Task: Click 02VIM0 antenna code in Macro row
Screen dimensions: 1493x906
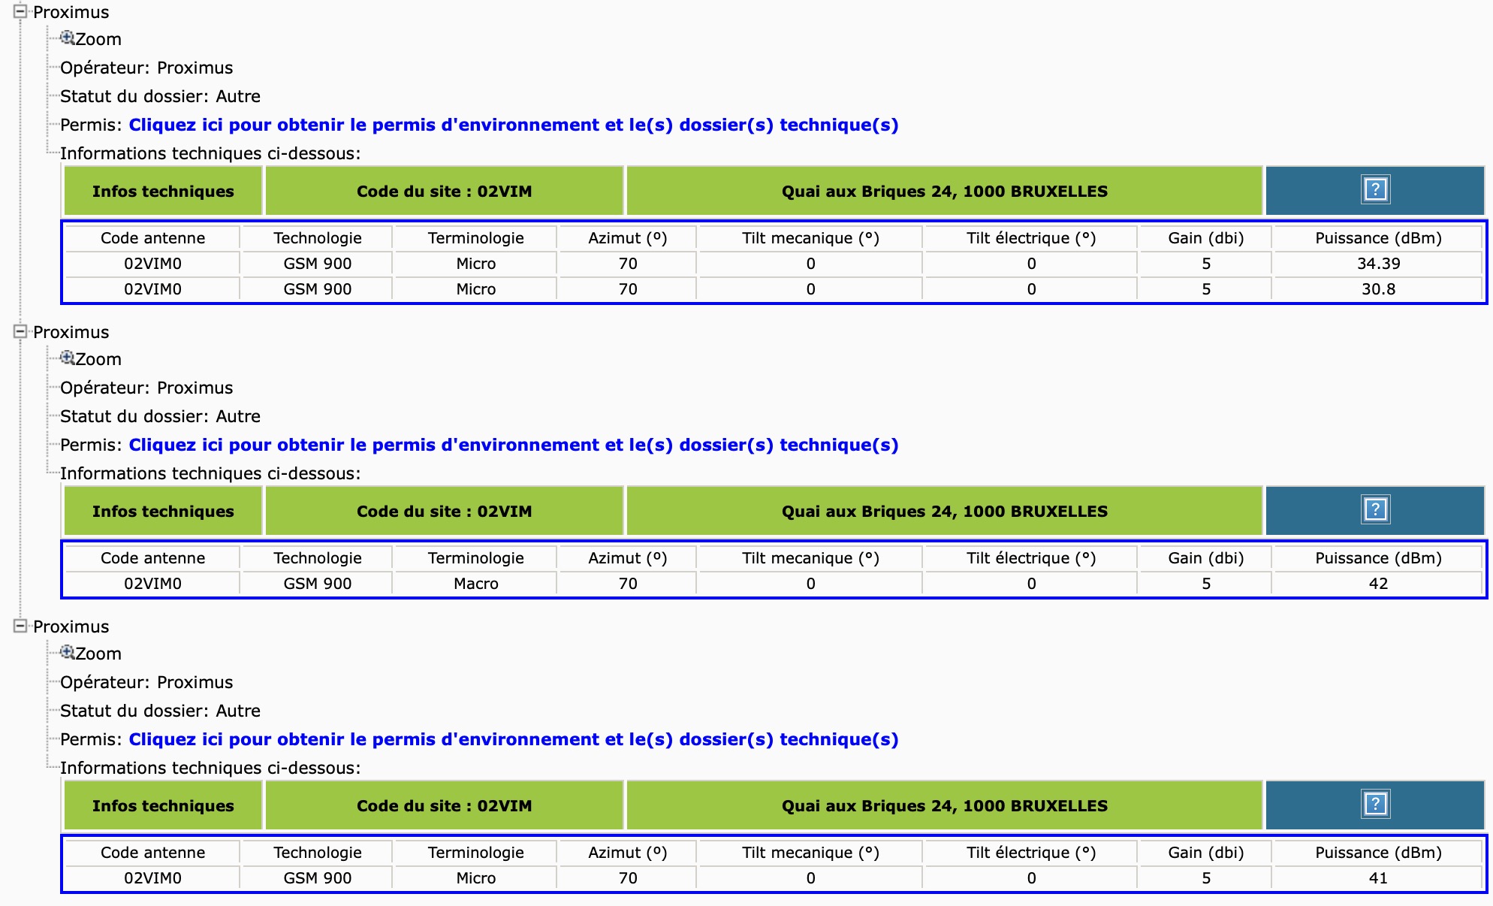Action: (152, 584)
